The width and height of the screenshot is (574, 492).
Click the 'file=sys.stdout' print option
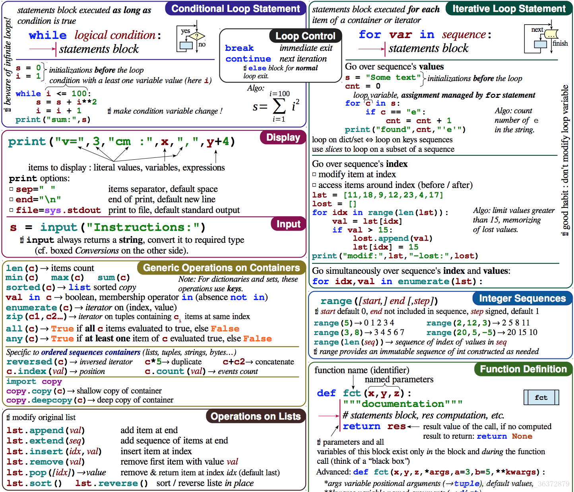pyautogui.click(x=58, y=210)
